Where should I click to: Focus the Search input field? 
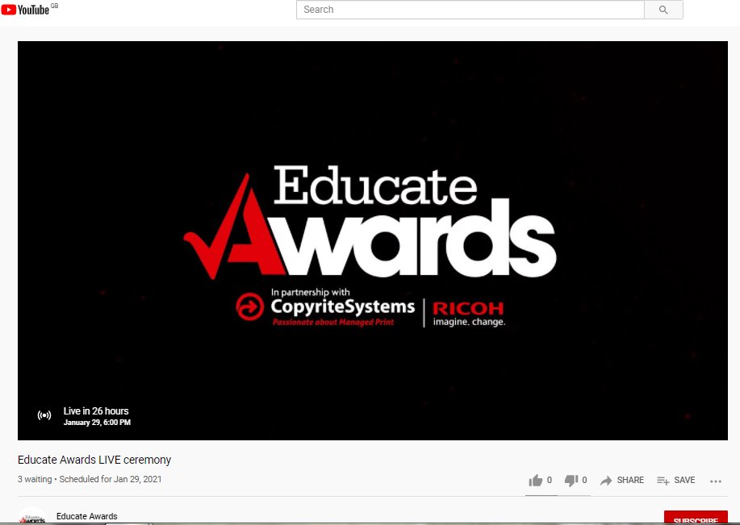[x=470, y=10]
